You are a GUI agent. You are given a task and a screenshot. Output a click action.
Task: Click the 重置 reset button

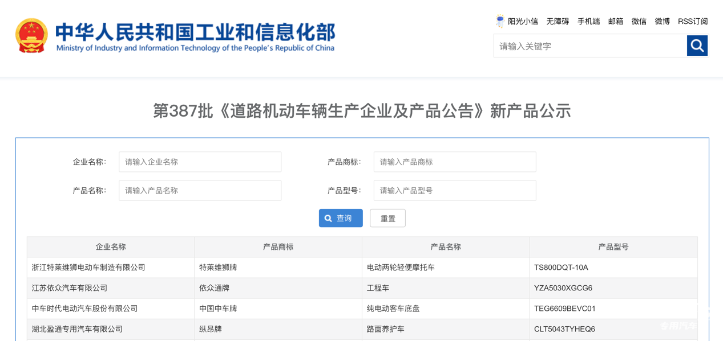click(x=387, y=218)
